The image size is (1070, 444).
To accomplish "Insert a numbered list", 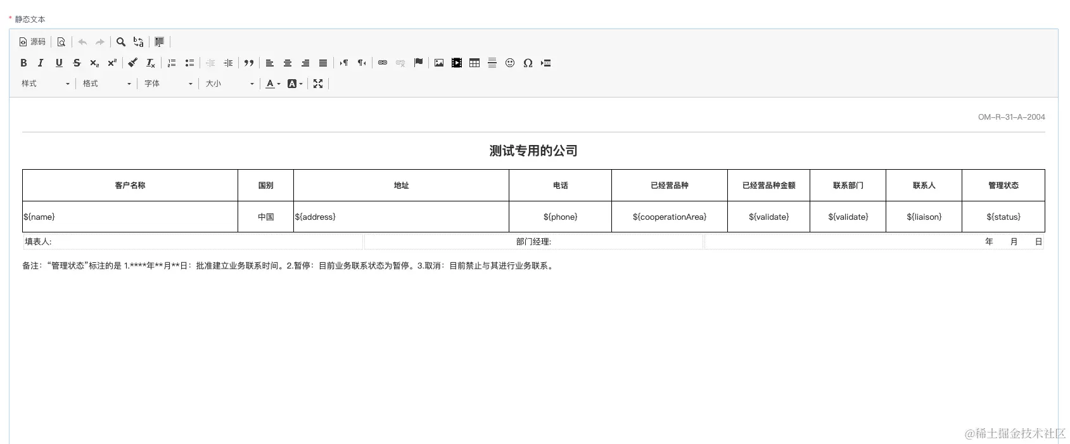I will pos(172,63).
